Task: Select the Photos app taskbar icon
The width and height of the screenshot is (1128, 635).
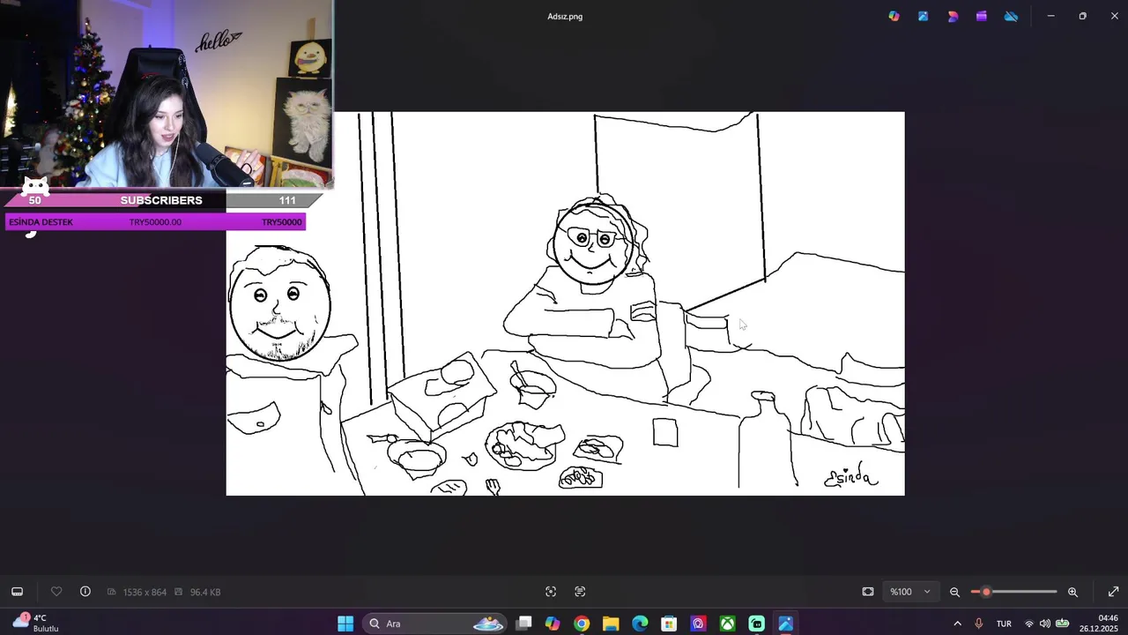Action: click(785, 624)
